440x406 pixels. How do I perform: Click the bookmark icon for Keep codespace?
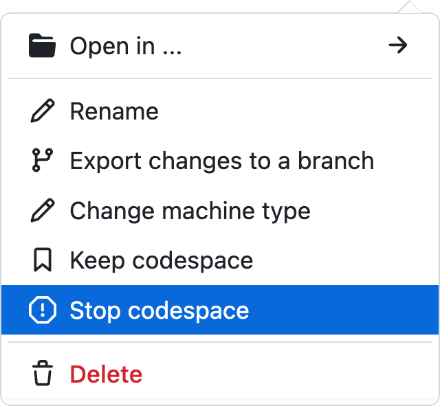coord(42,260)
